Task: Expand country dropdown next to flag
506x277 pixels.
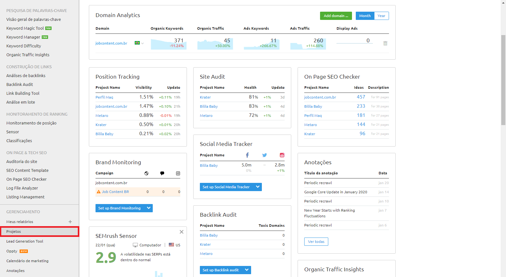Action: click(143, 43)
